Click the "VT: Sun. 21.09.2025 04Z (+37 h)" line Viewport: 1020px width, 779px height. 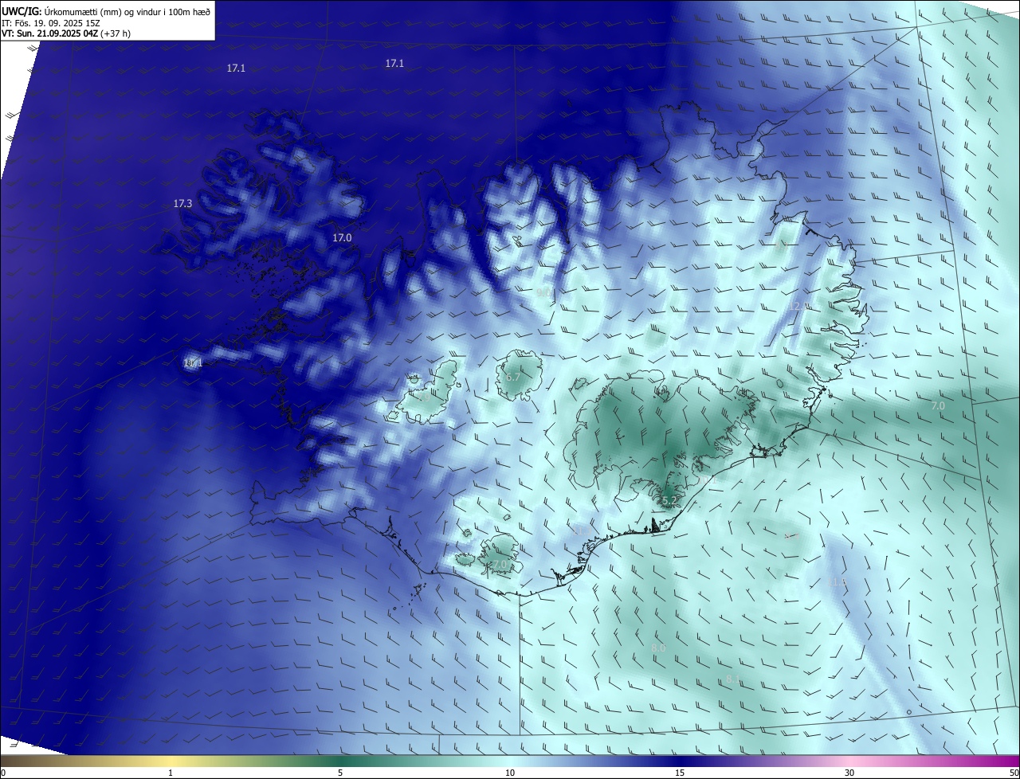66,34
